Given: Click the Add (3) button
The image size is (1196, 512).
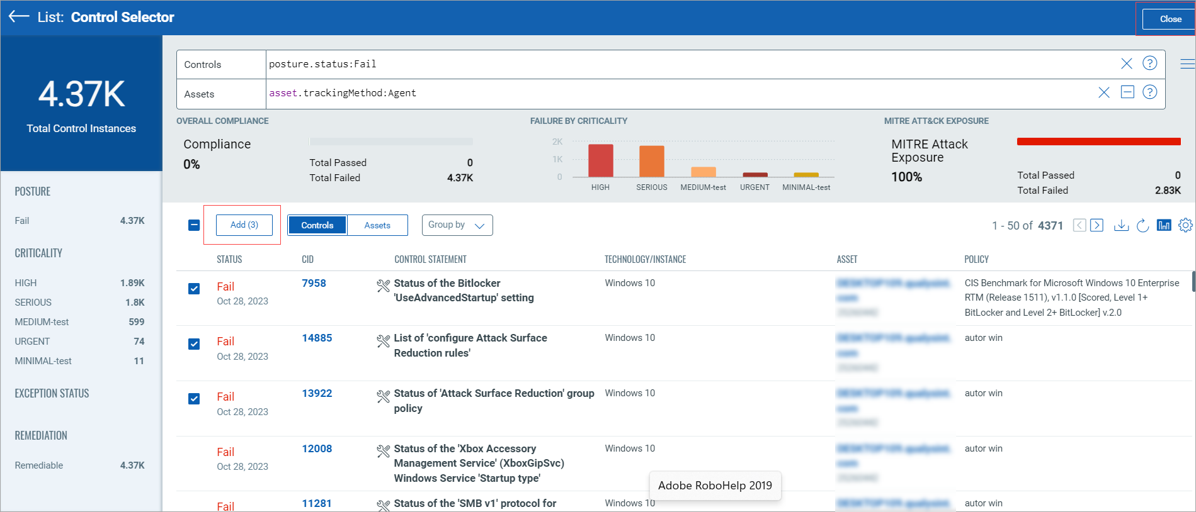Looking at the screenshot, I should click(x=244, y=225).
